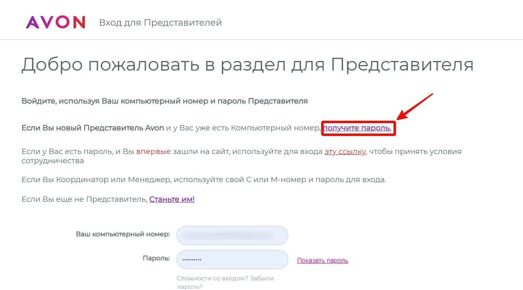Click "Сложности со входом? Забыли пароль?" link
Image resolution: width=523 pixels, height=290 pixels.
pos(225,282)
